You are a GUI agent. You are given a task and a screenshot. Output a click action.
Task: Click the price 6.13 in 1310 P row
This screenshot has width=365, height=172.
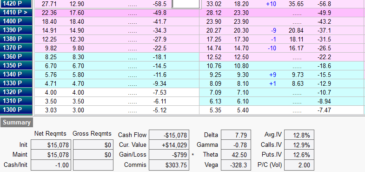pos(215,102)
